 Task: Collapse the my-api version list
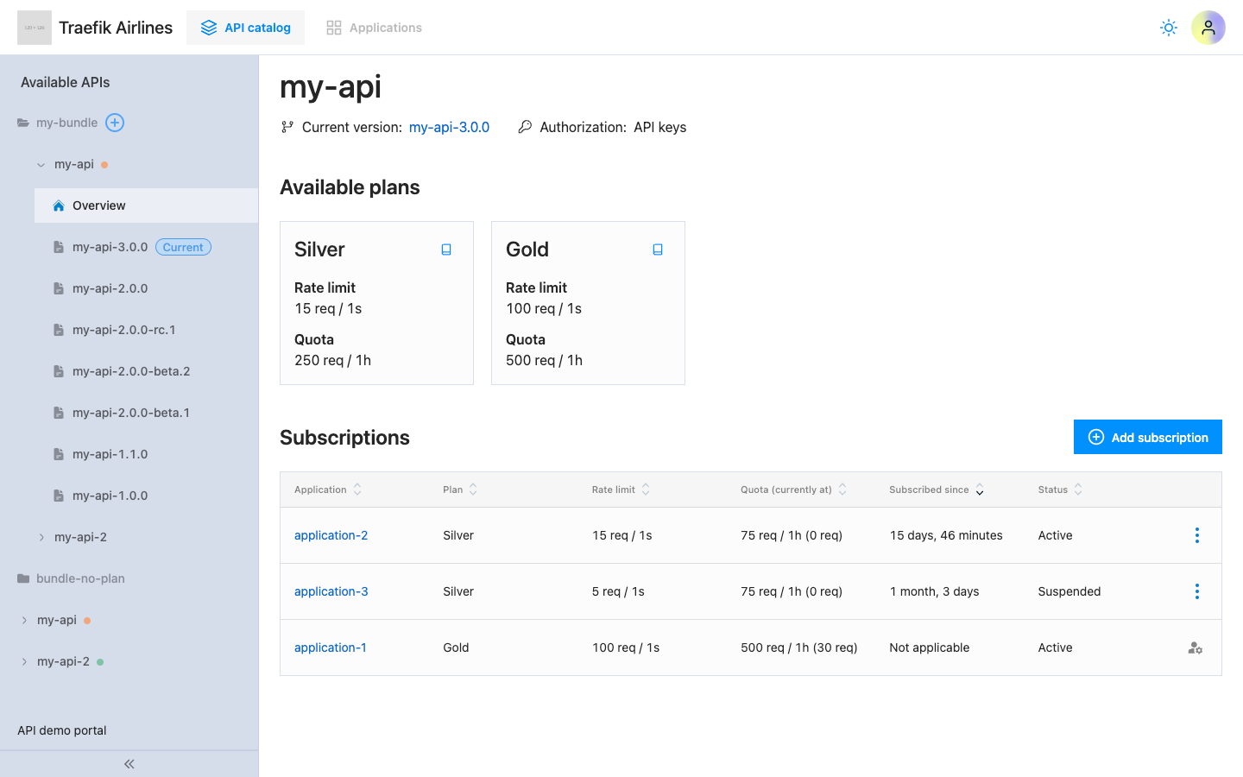click(41, 164)
